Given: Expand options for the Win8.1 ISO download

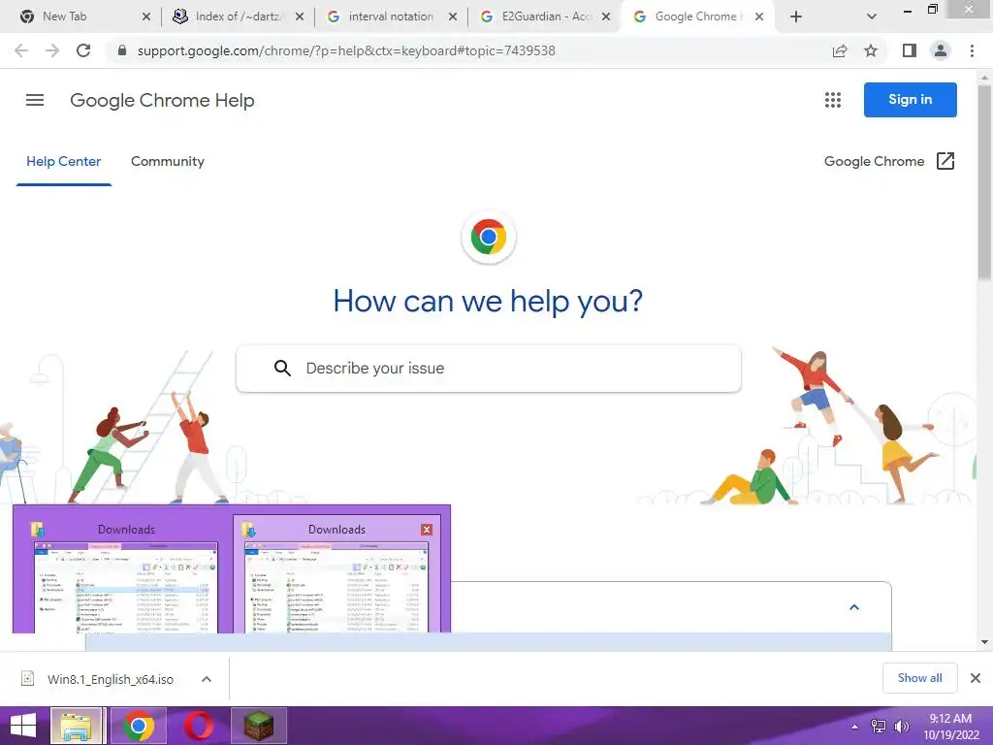Looking at the screenshot, I should 206,679.
